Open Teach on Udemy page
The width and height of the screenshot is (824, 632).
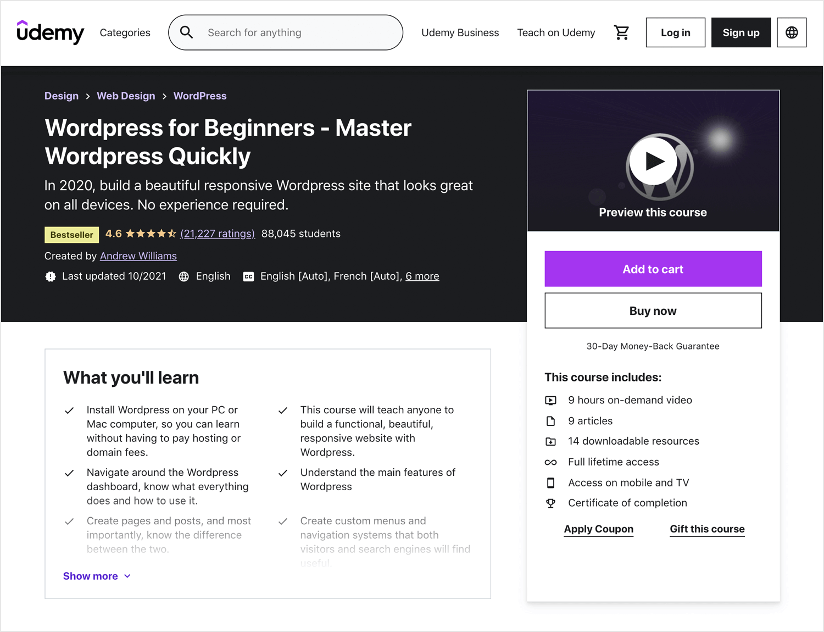coord(556,32)
